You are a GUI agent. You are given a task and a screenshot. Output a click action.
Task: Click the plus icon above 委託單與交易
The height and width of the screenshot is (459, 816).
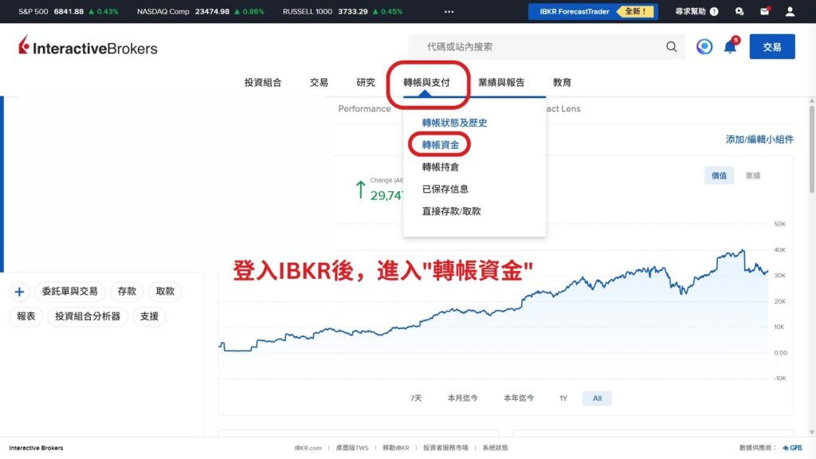tap(19, 291)
